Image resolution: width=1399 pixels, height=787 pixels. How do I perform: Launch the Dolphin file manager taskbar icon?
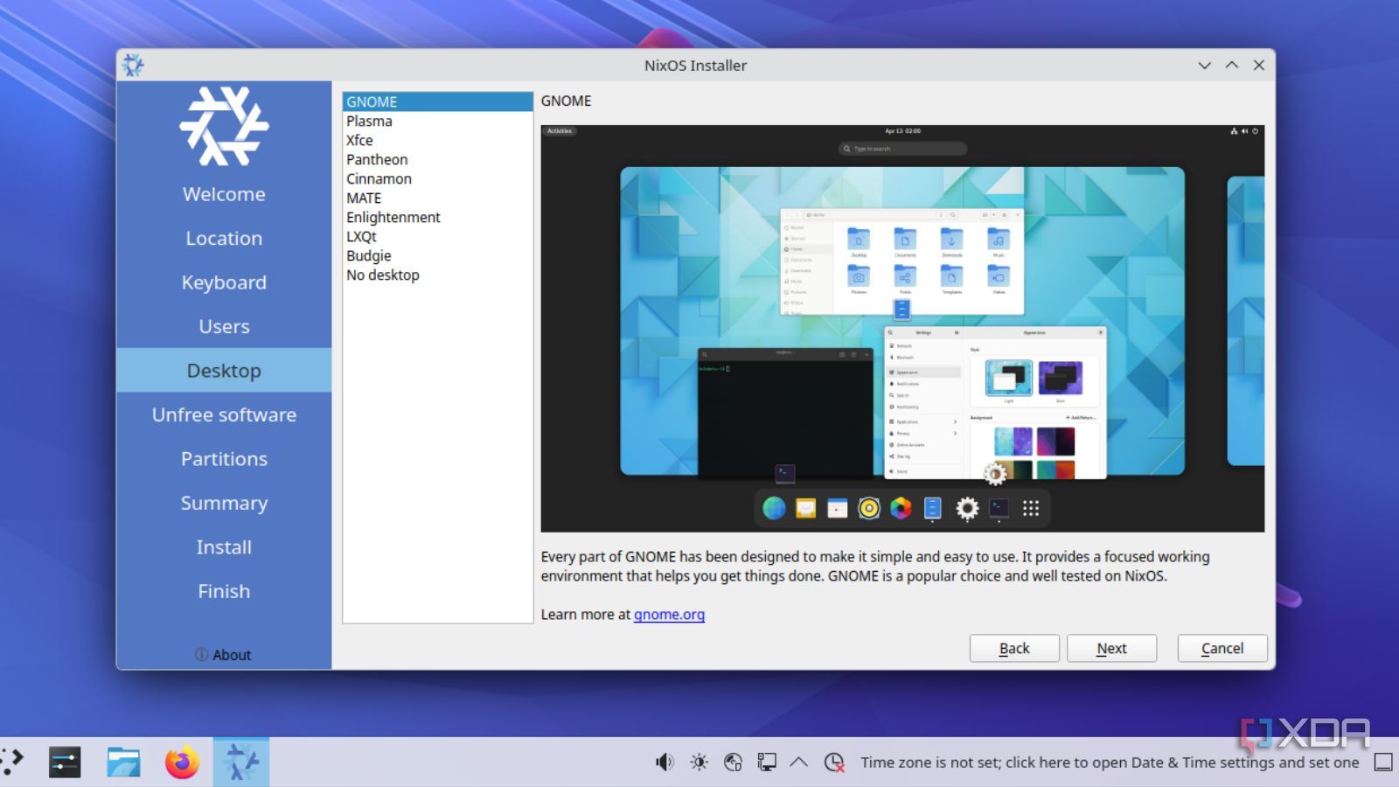[123, 763]
